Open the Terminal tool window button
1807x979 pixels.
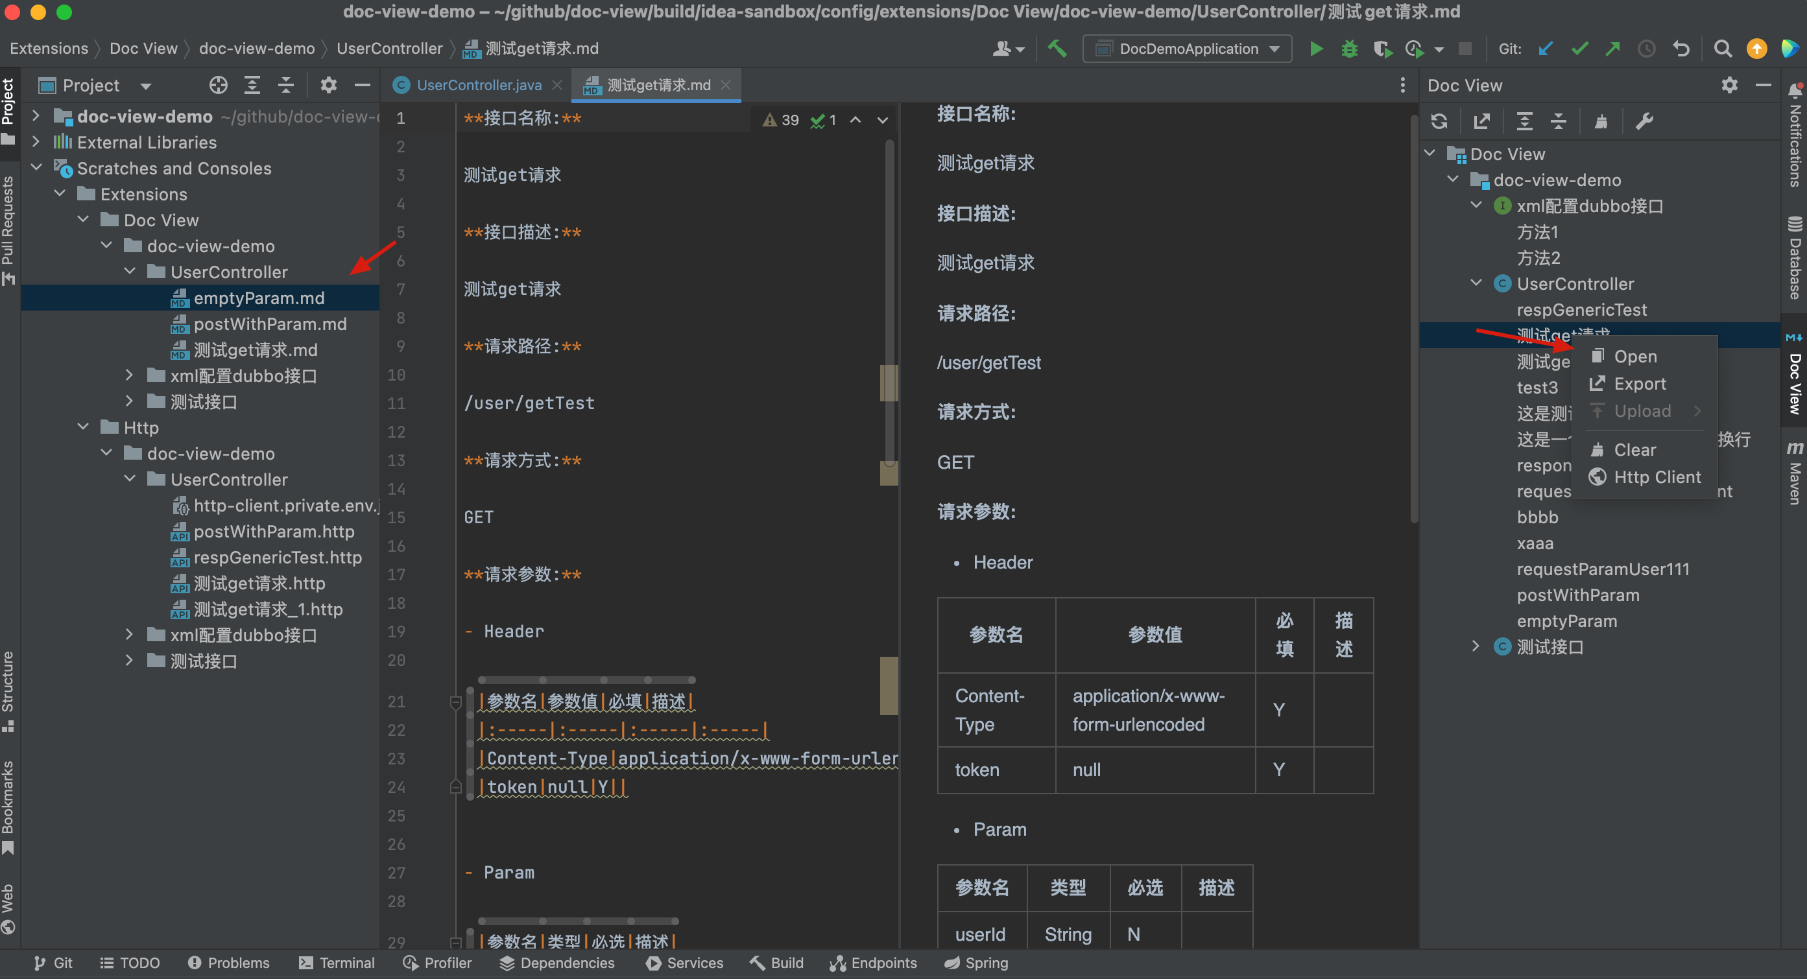(337, 963)
